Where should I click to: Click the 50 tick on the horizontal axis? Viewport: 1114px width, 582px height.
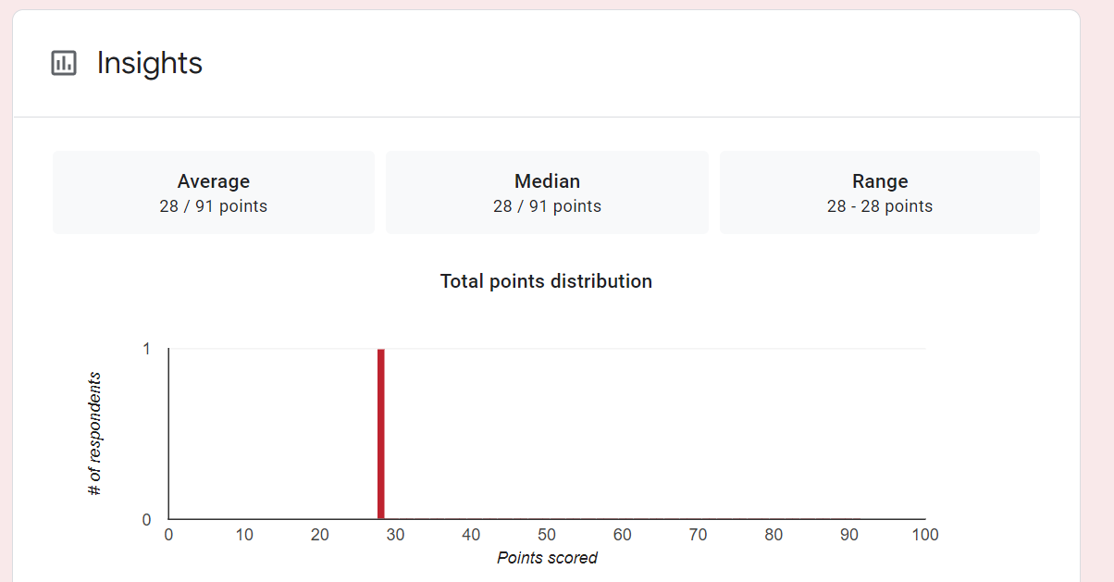point(547,535)
